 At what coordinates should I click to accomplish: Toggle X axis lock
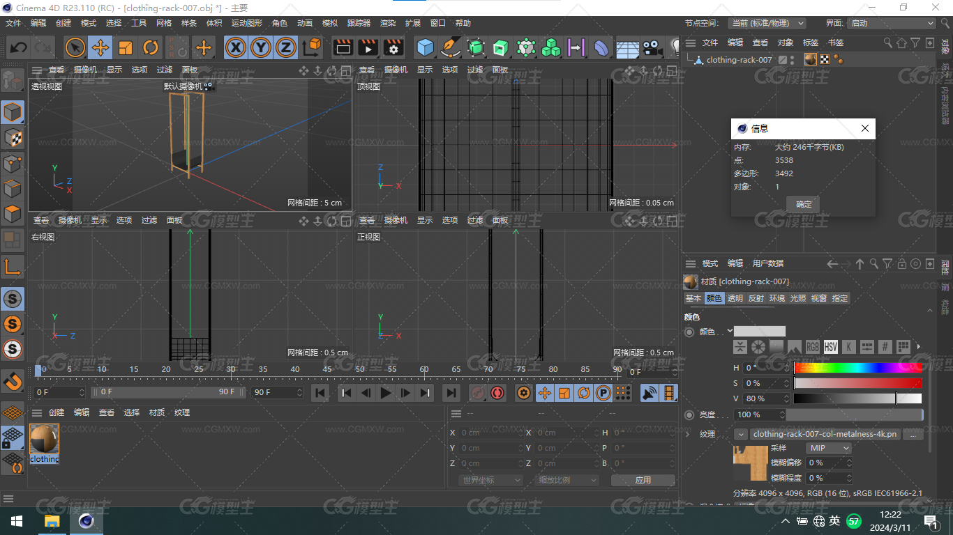237,47
